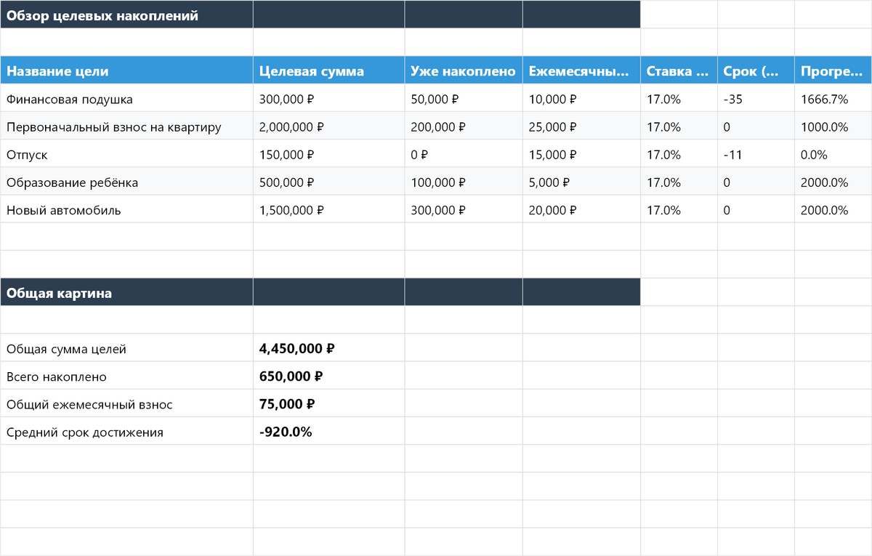
Task: Select the 'Уже накоплено' header cell
Action: tap(463, 71)
